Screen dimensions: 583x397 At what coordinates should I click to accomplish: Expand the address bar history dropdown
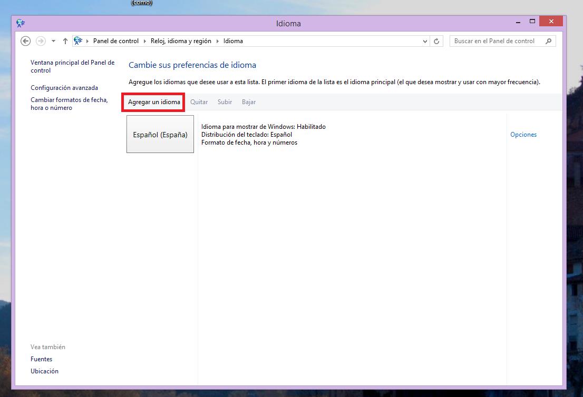click(x=425, y=41)
